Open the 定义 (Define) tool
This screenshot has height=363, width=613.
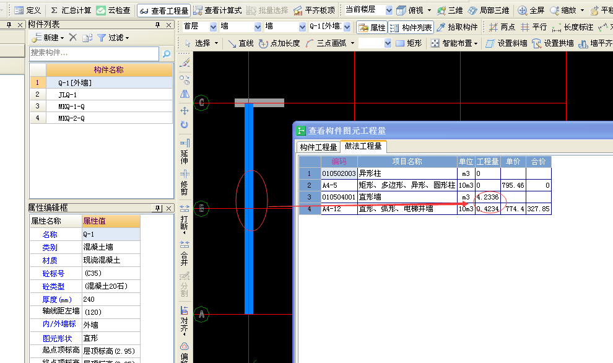click(x=27, y=10)
